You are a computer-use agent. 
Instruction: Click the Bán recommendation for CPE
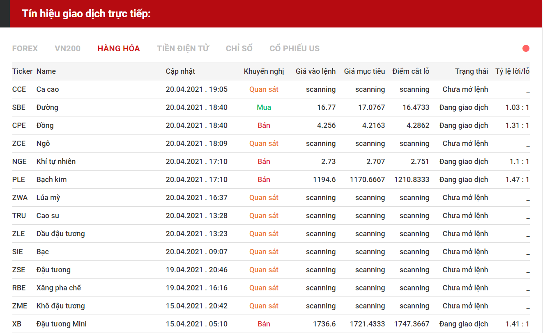click(264, 125)
